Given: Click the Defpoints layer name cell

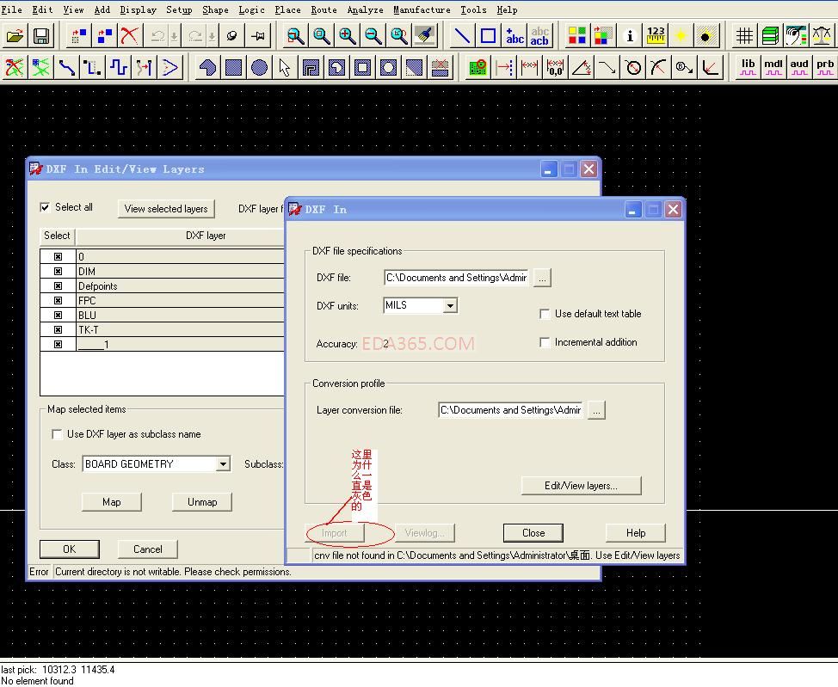Looking at the screenshot, I should pos(181,285).
